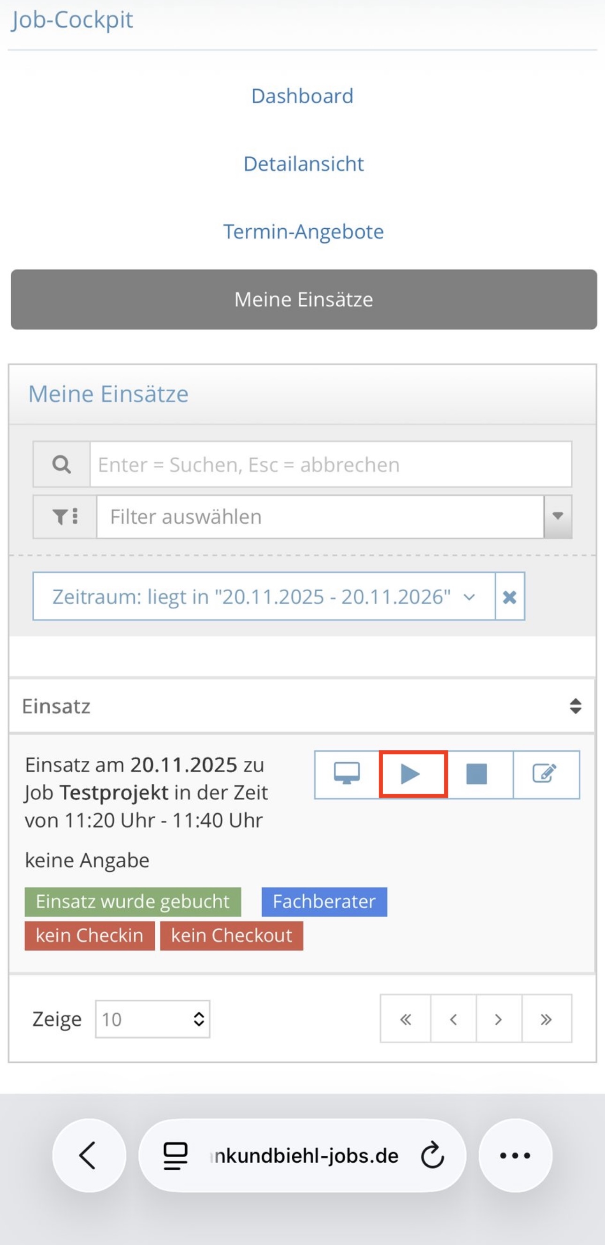Click into the search text field
Image resolution: width=605 pixels, height=1245 pixels.
point(331,464)
